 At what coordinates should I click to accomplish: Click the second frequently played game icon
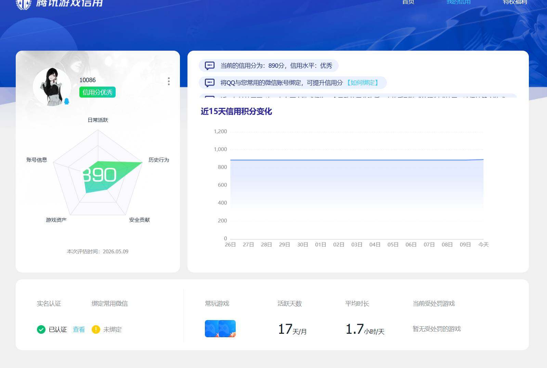(x=227, y=329)
